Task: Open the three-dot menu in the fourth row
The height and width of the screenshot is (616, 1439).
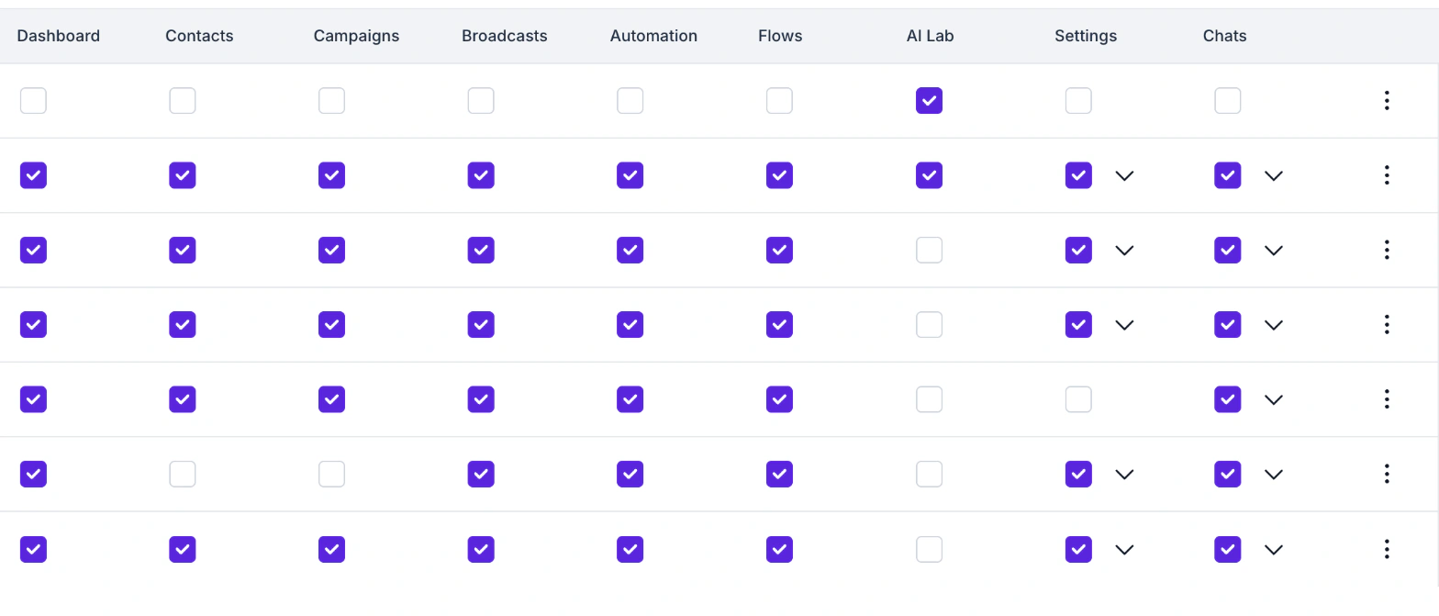Action: click(x=1387, y=325)
